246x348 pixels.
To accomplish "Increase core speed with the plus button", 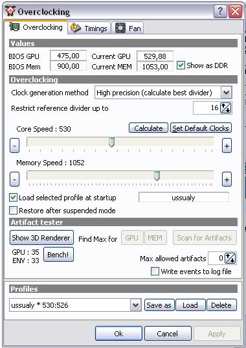I will pyautogui.click(x=227, y=146).
